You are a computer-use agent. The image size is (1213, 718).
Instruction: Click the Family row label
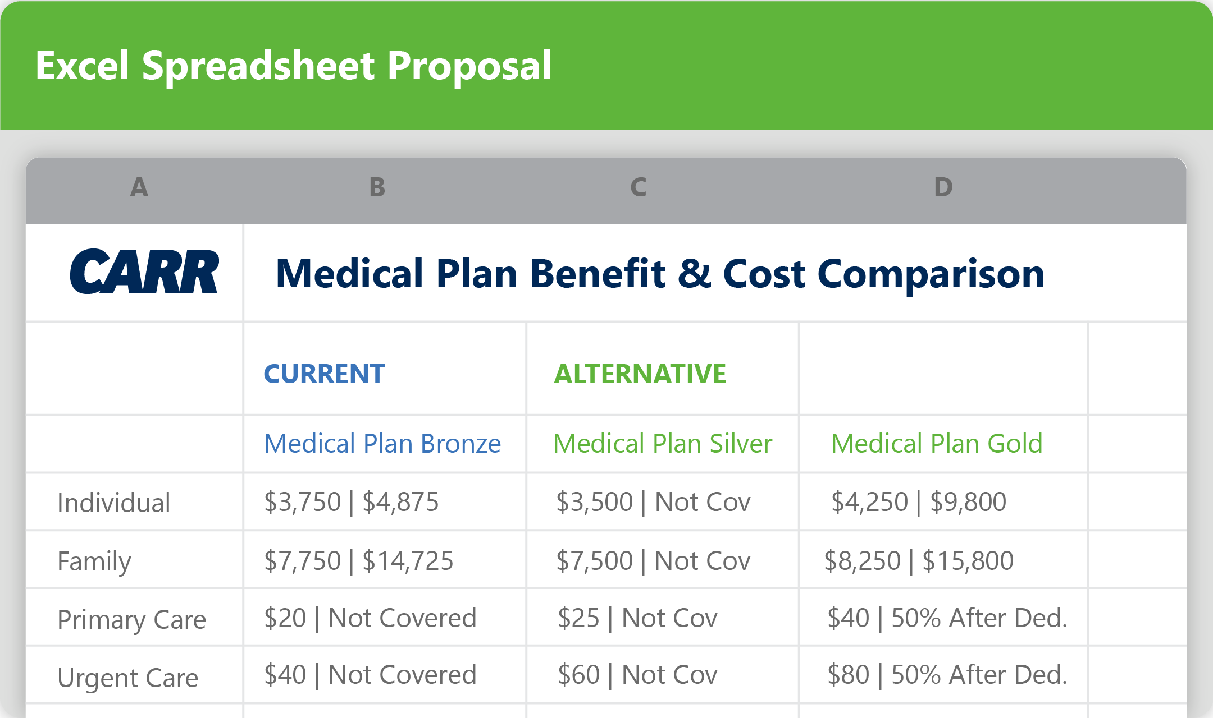click(94, 561)
